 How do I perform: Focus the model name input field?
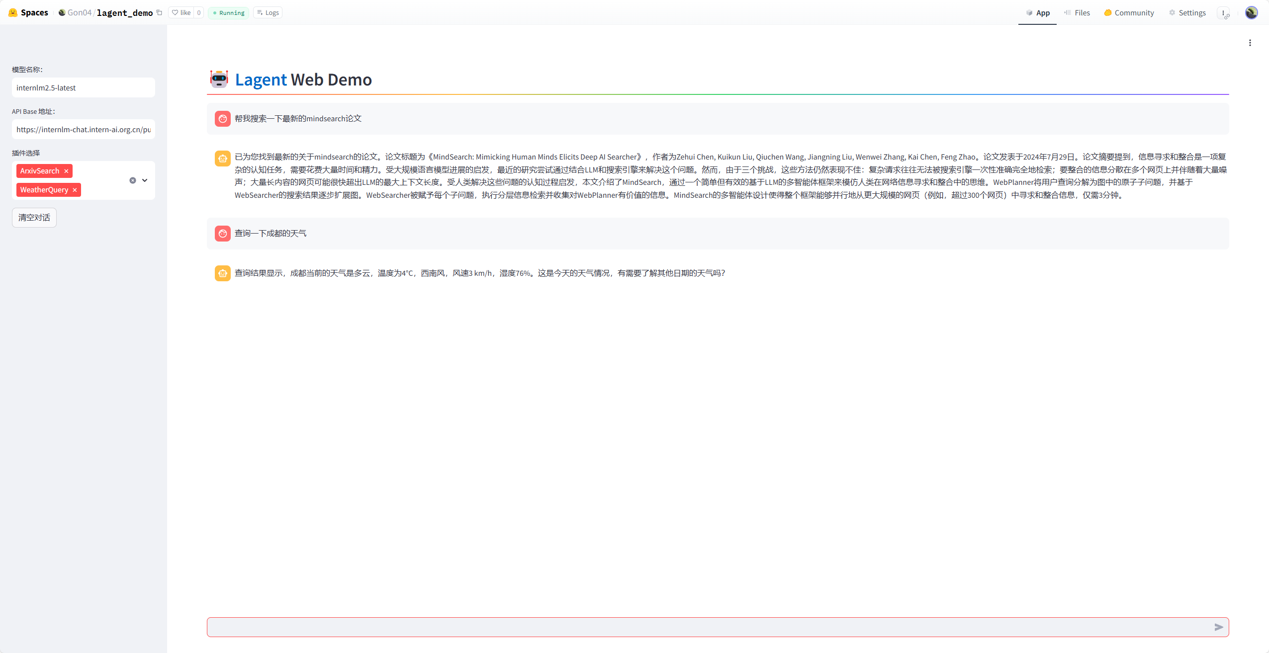(83, 87)
